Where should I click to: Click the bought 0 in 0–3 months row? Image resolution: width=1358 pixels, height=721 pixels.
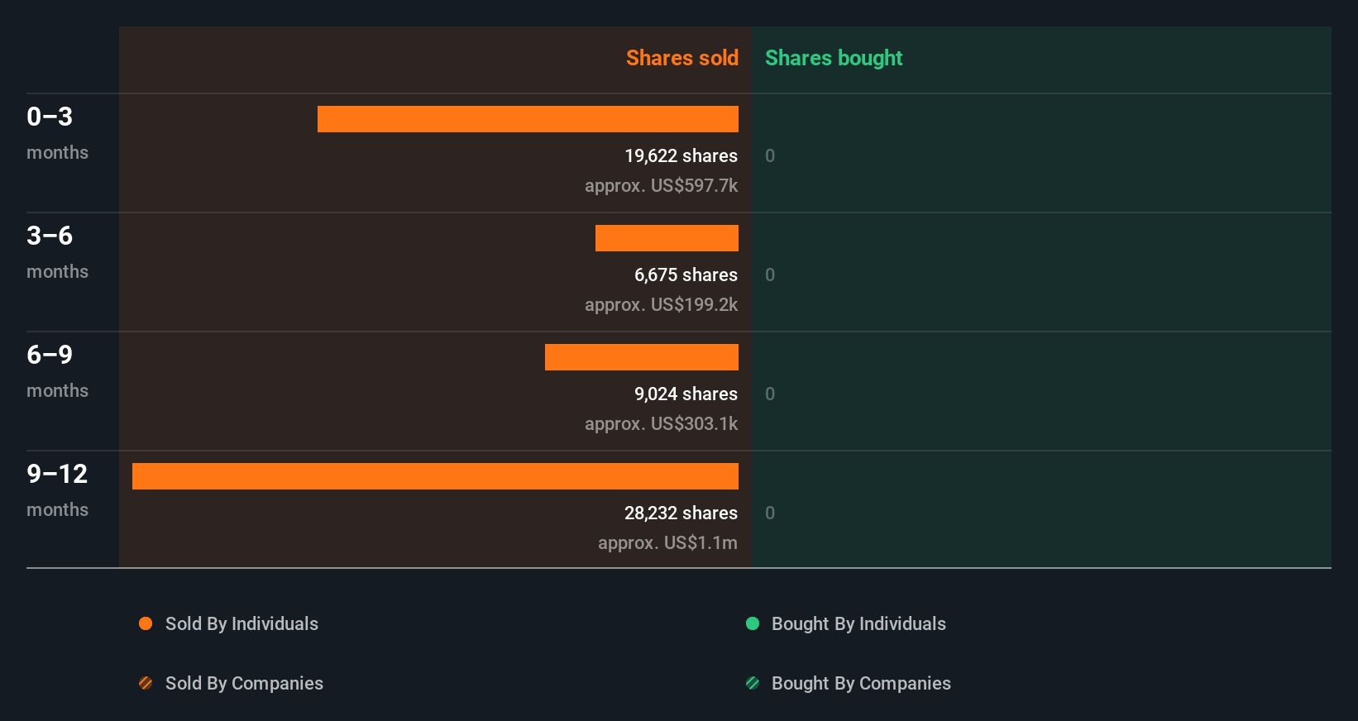coord(770,155)
